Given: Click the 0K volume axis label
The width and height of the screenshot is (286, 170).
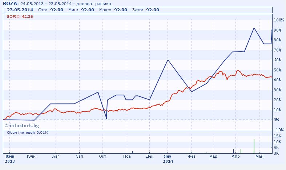Looking at the screenshot, I should tap(277, 153).
